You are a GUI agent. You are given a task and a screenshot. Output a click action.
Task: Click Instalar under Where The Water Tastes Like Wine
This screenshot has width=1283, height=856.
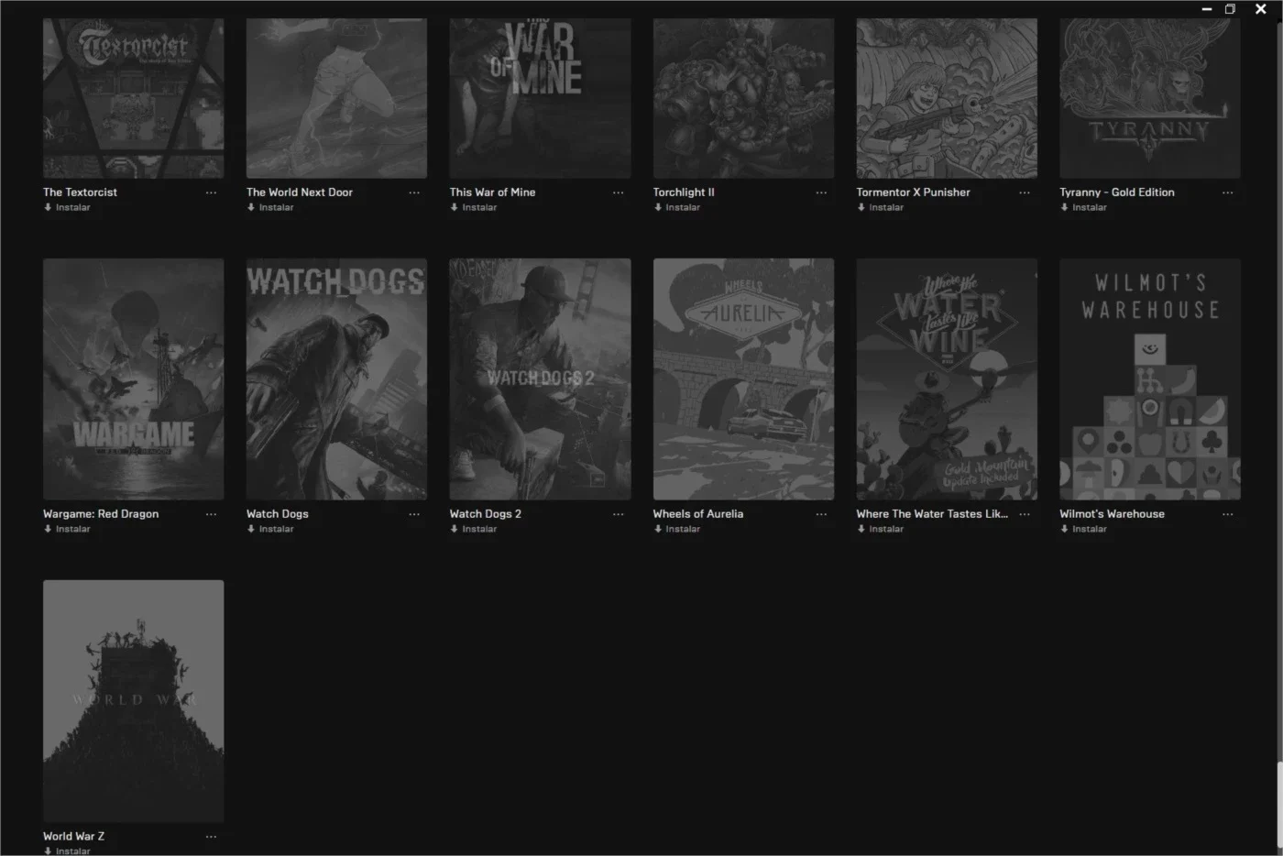[x=881, y=529]
